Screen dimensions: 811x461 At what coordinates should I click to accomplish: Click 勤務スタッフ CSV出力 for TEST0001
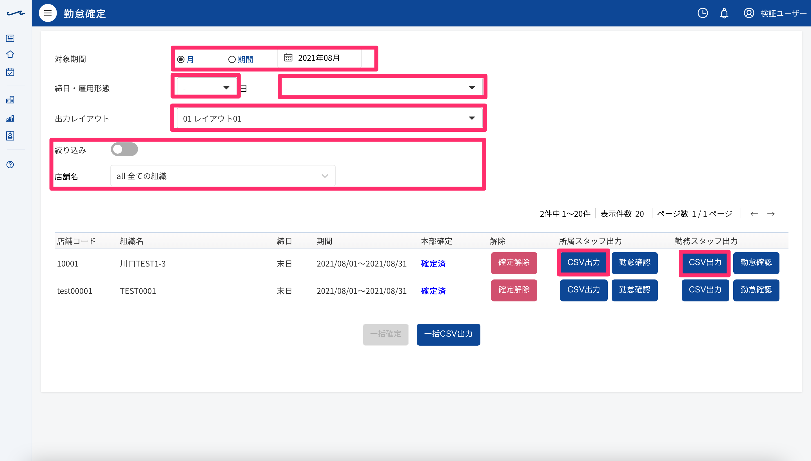[x=705, y=290]
